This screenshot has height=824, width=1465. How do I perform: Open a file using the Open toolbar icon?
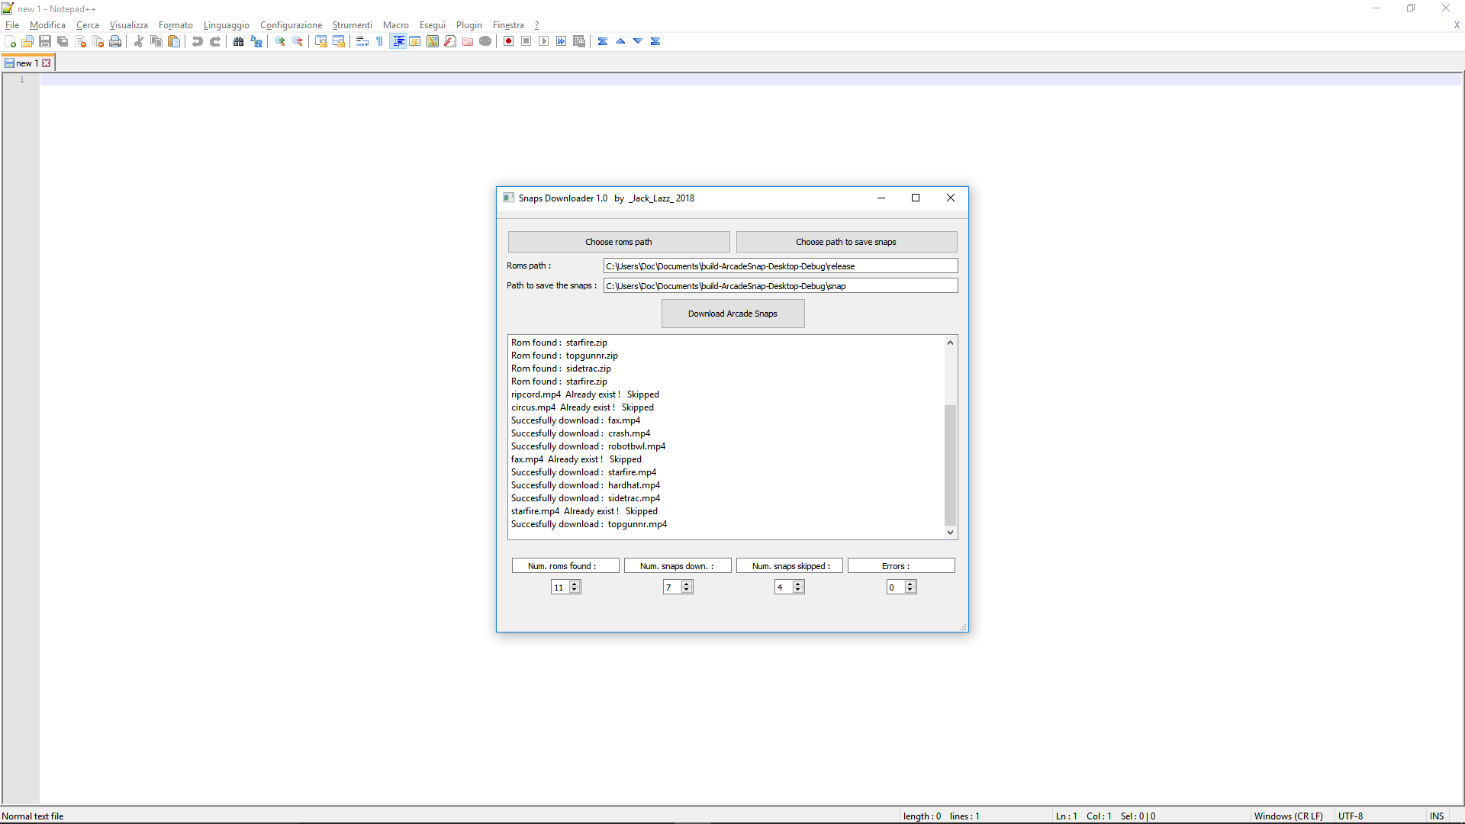pos(27,41)
